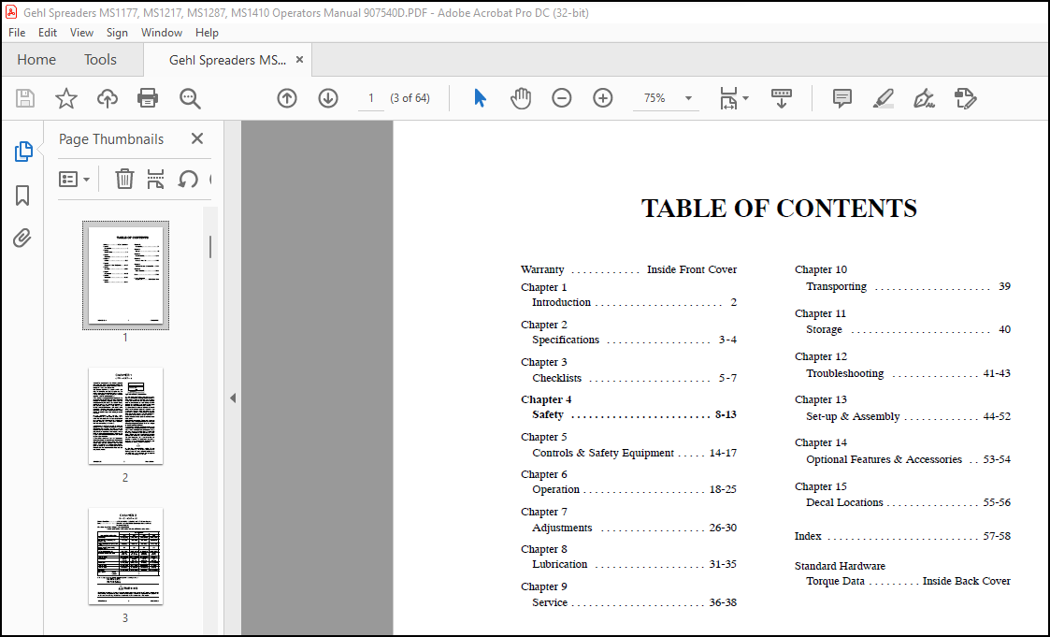
Task: Select page 3 thumbnail
Action: [126, 556]
